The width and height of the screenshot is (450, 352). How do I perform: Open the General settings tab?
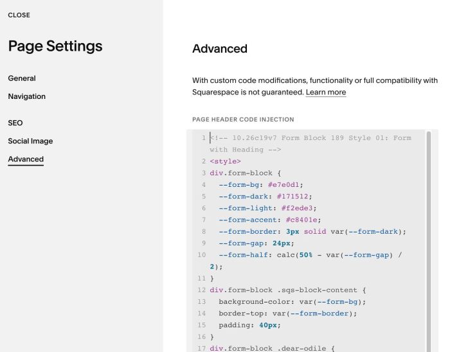click(x=22, y=78)
